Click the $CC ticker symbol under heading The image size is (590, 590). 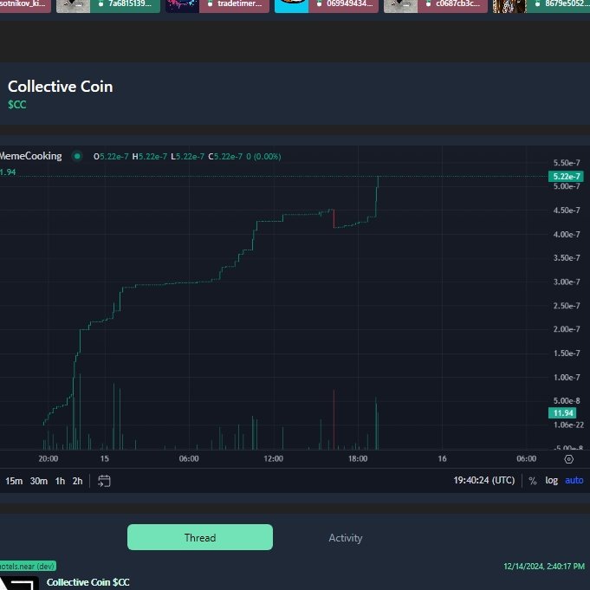pyautogui.click(x=17, y=104)
